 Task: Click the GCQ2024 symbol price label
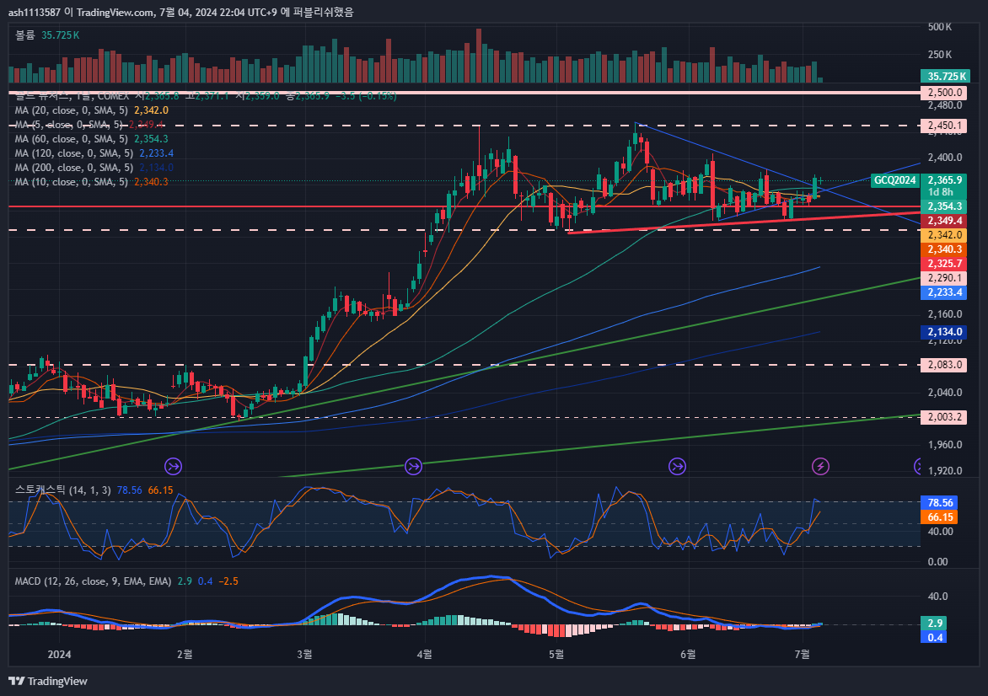coord(894,180)
